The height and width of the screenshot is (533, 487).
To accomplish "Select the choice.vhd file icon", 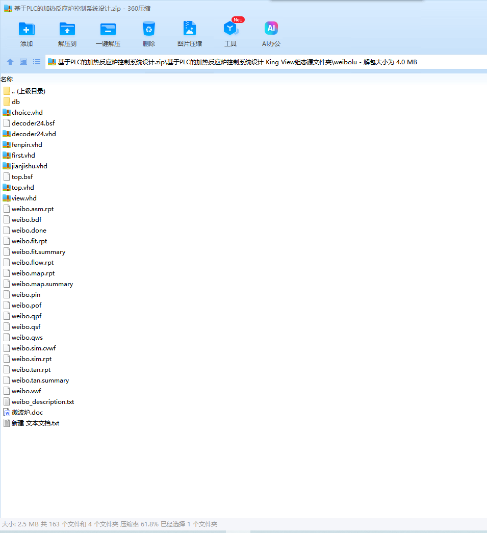I will tap(7, 113).
